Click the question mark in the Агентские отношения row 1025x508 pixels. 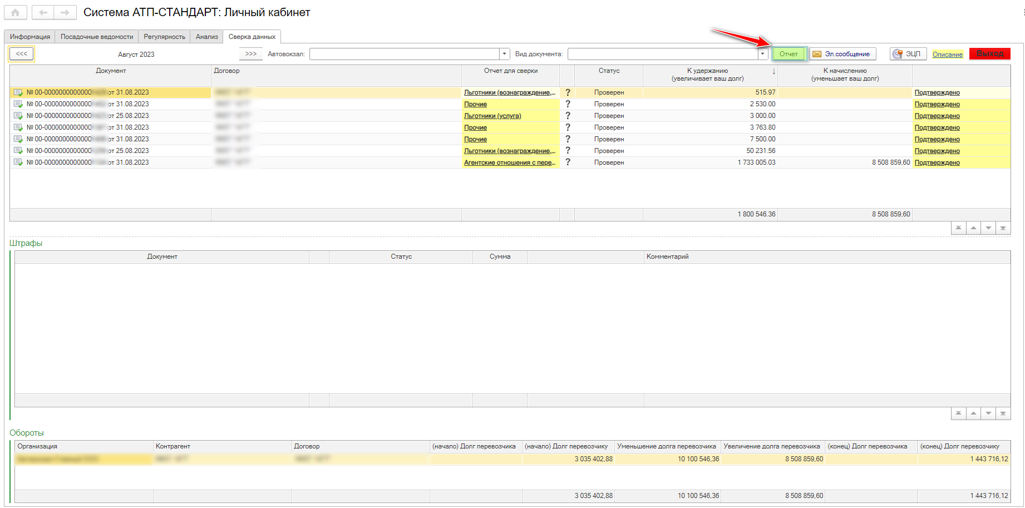point(568,162)
